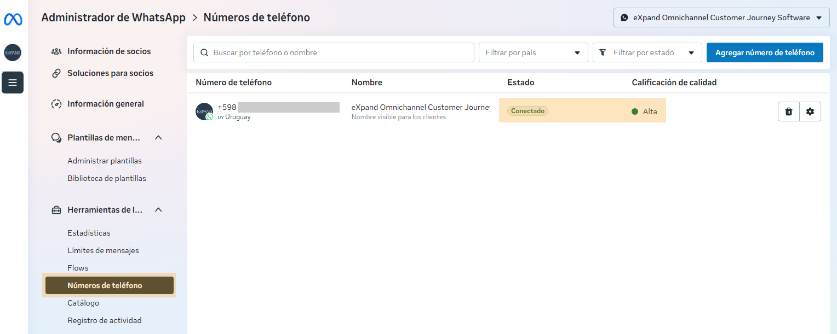Click the search by phone or name field
Image resolution: width=837 pixels, height=334 pixels.
coord(340,53)
